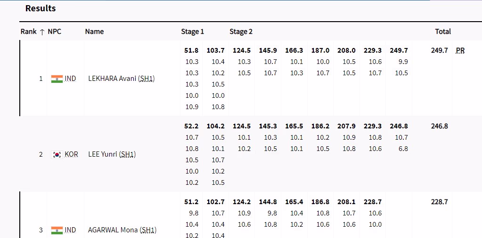Screen dimensions: 482x238
Task: Click LEE Yunri's 6.8 shot score
Action: (401, 149)
